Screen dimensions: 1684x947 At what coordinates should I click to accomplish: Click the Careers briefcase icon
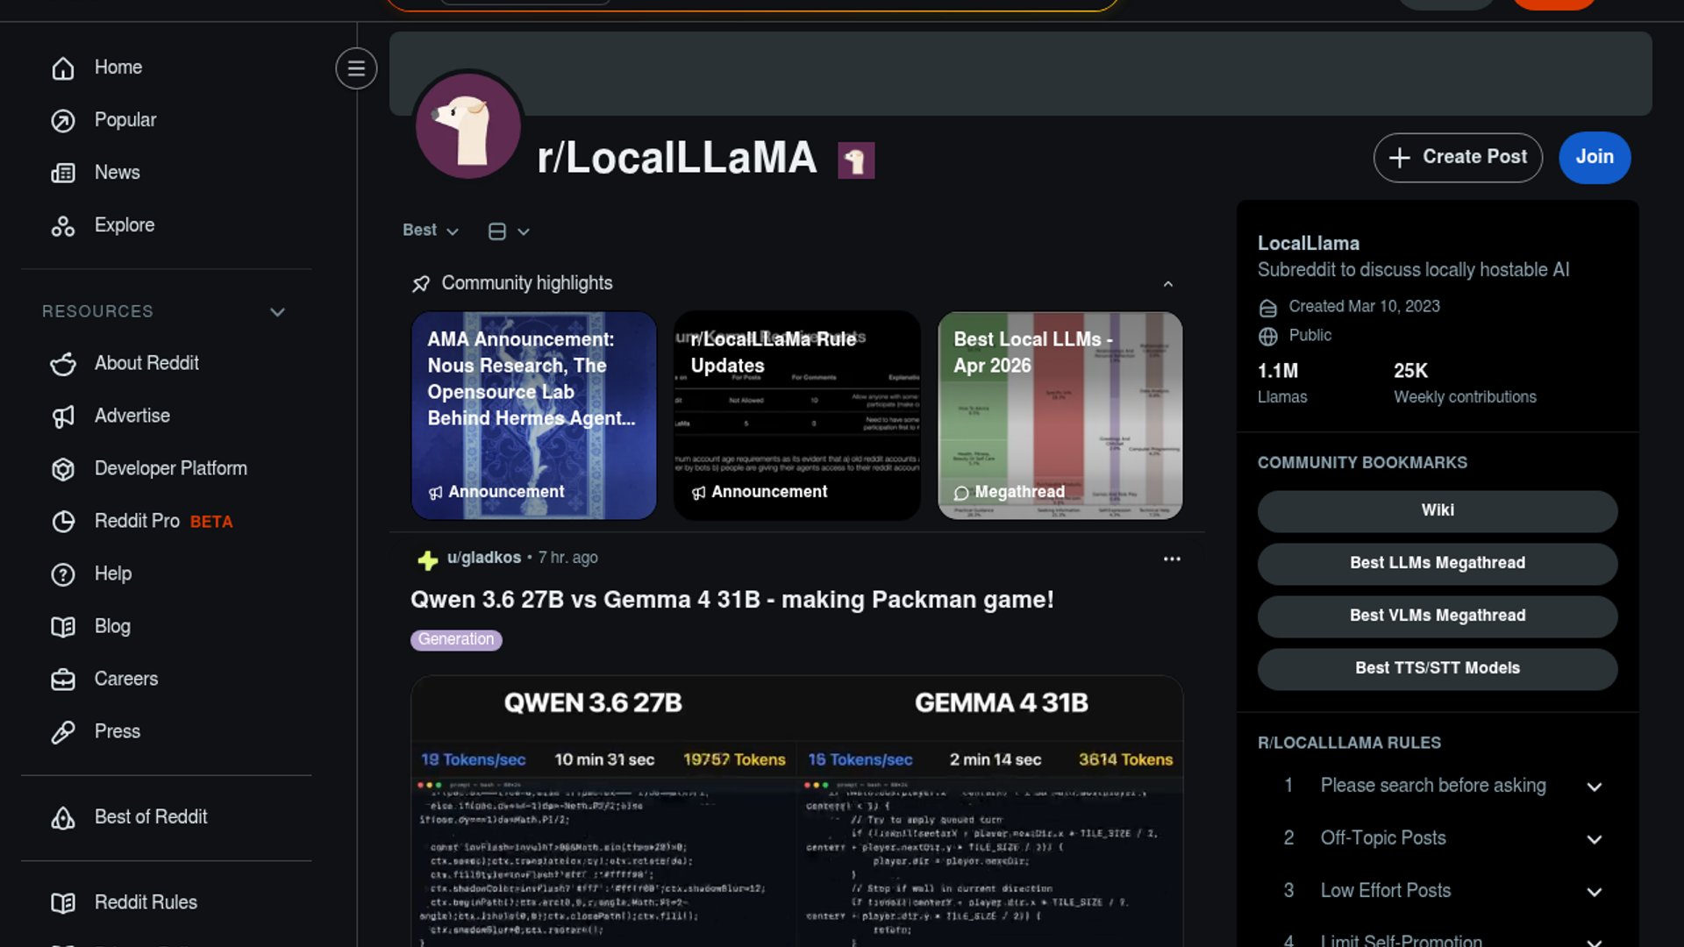click(x=63, y=679)
